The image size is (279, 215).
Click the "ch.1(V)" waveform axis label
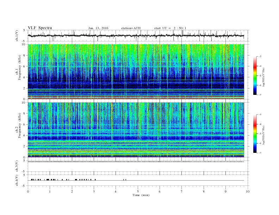point(17,35)
